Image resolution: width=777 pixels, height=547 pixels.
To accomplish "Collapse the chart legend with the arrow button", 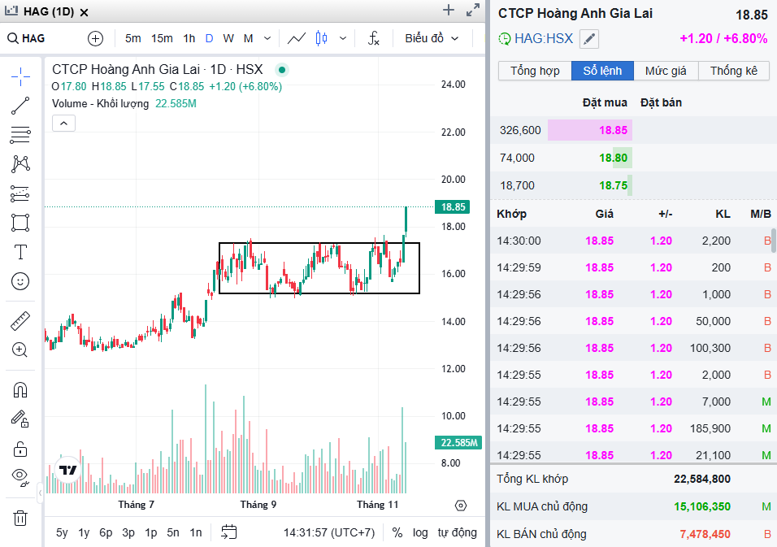I will point(63,124).
